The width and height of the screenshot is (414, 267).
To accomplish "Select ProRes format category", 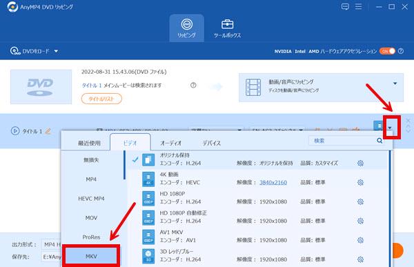I will point(91,237).
